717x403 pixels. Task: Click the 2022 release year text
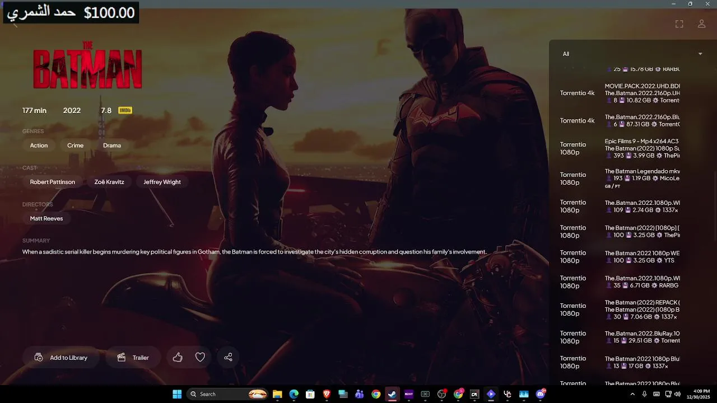72,110
